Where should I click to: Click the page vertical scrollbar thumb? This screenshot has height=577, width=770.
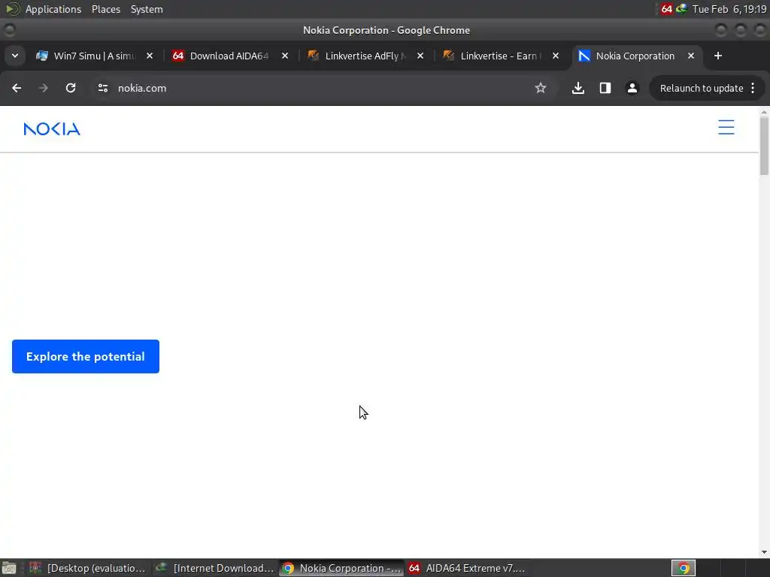click(x=764, y=146)
